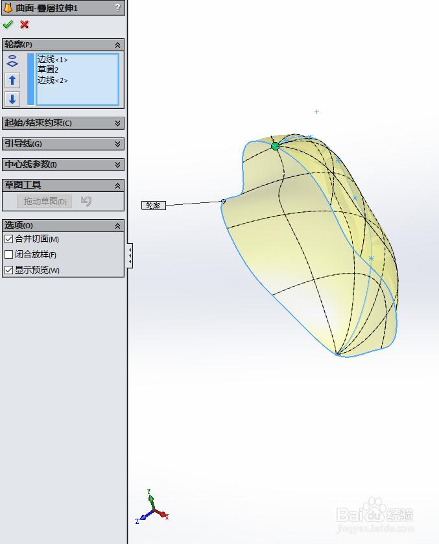Collapse the 草图工具 section
The height and width of the screenshot is (544, 439).
point(117,186)
